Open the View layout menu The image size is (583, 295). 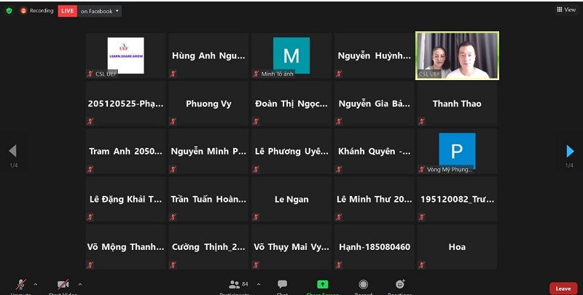point(566,9)
